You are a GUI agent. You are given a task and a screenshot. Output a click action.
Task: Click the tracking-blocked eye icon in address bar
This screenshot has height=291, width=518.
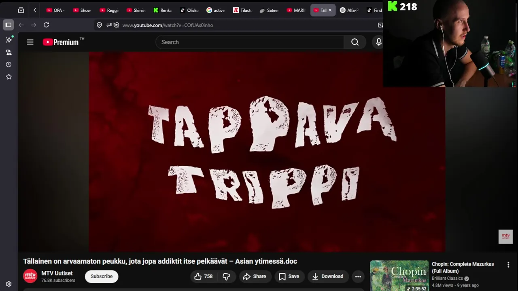[116, 25]
